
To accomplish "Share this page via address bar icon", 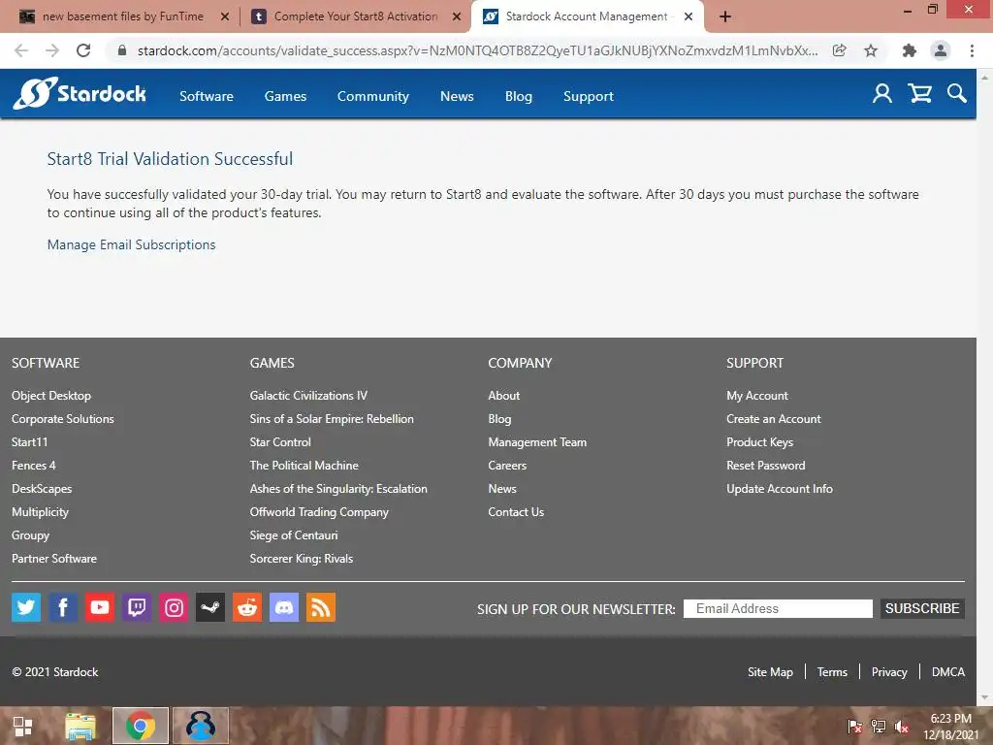I will pyautogui.click(x=839, y=50).
